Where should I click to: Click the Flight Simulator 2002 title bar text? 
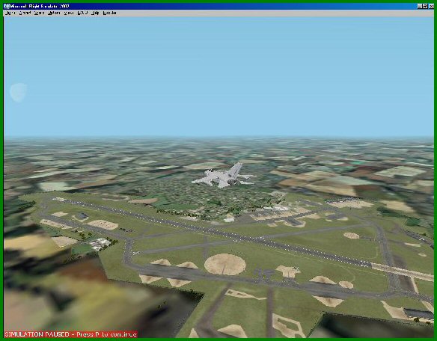pyautogui.click(x=40, y=6)
